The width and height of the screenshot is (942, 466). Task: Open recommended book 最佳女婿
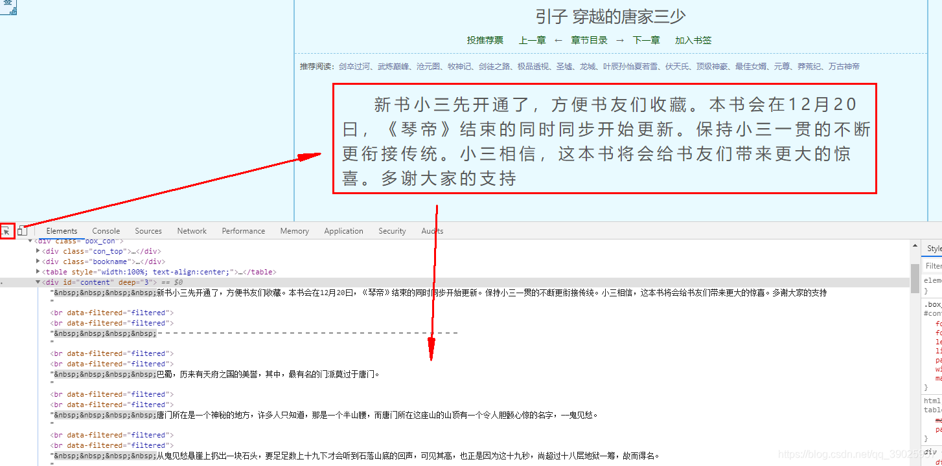point(751,66)
